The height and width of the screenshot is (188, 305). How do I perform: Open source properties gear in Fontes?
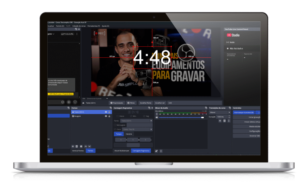pyautogui.click(x=81, y=146)
